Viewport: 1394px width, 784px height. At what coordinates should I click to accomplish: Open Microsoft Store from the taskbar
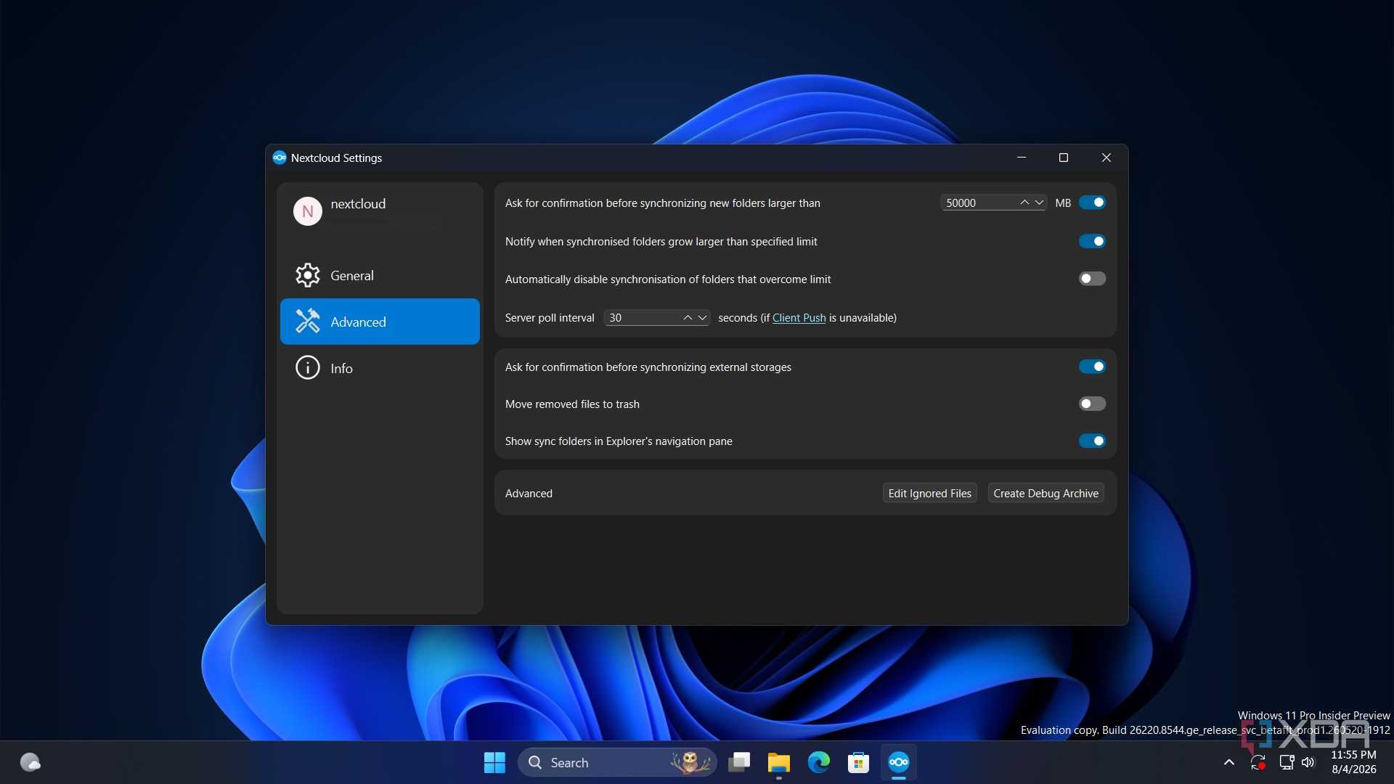click(x=858, y=762)
